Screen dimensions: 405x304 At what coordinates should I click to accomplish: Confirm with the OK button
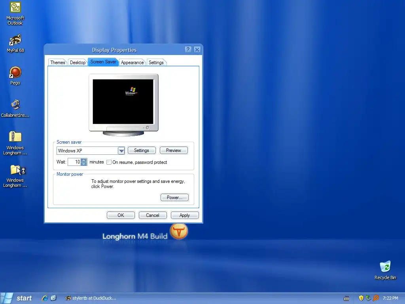click(x=121, y=215)
